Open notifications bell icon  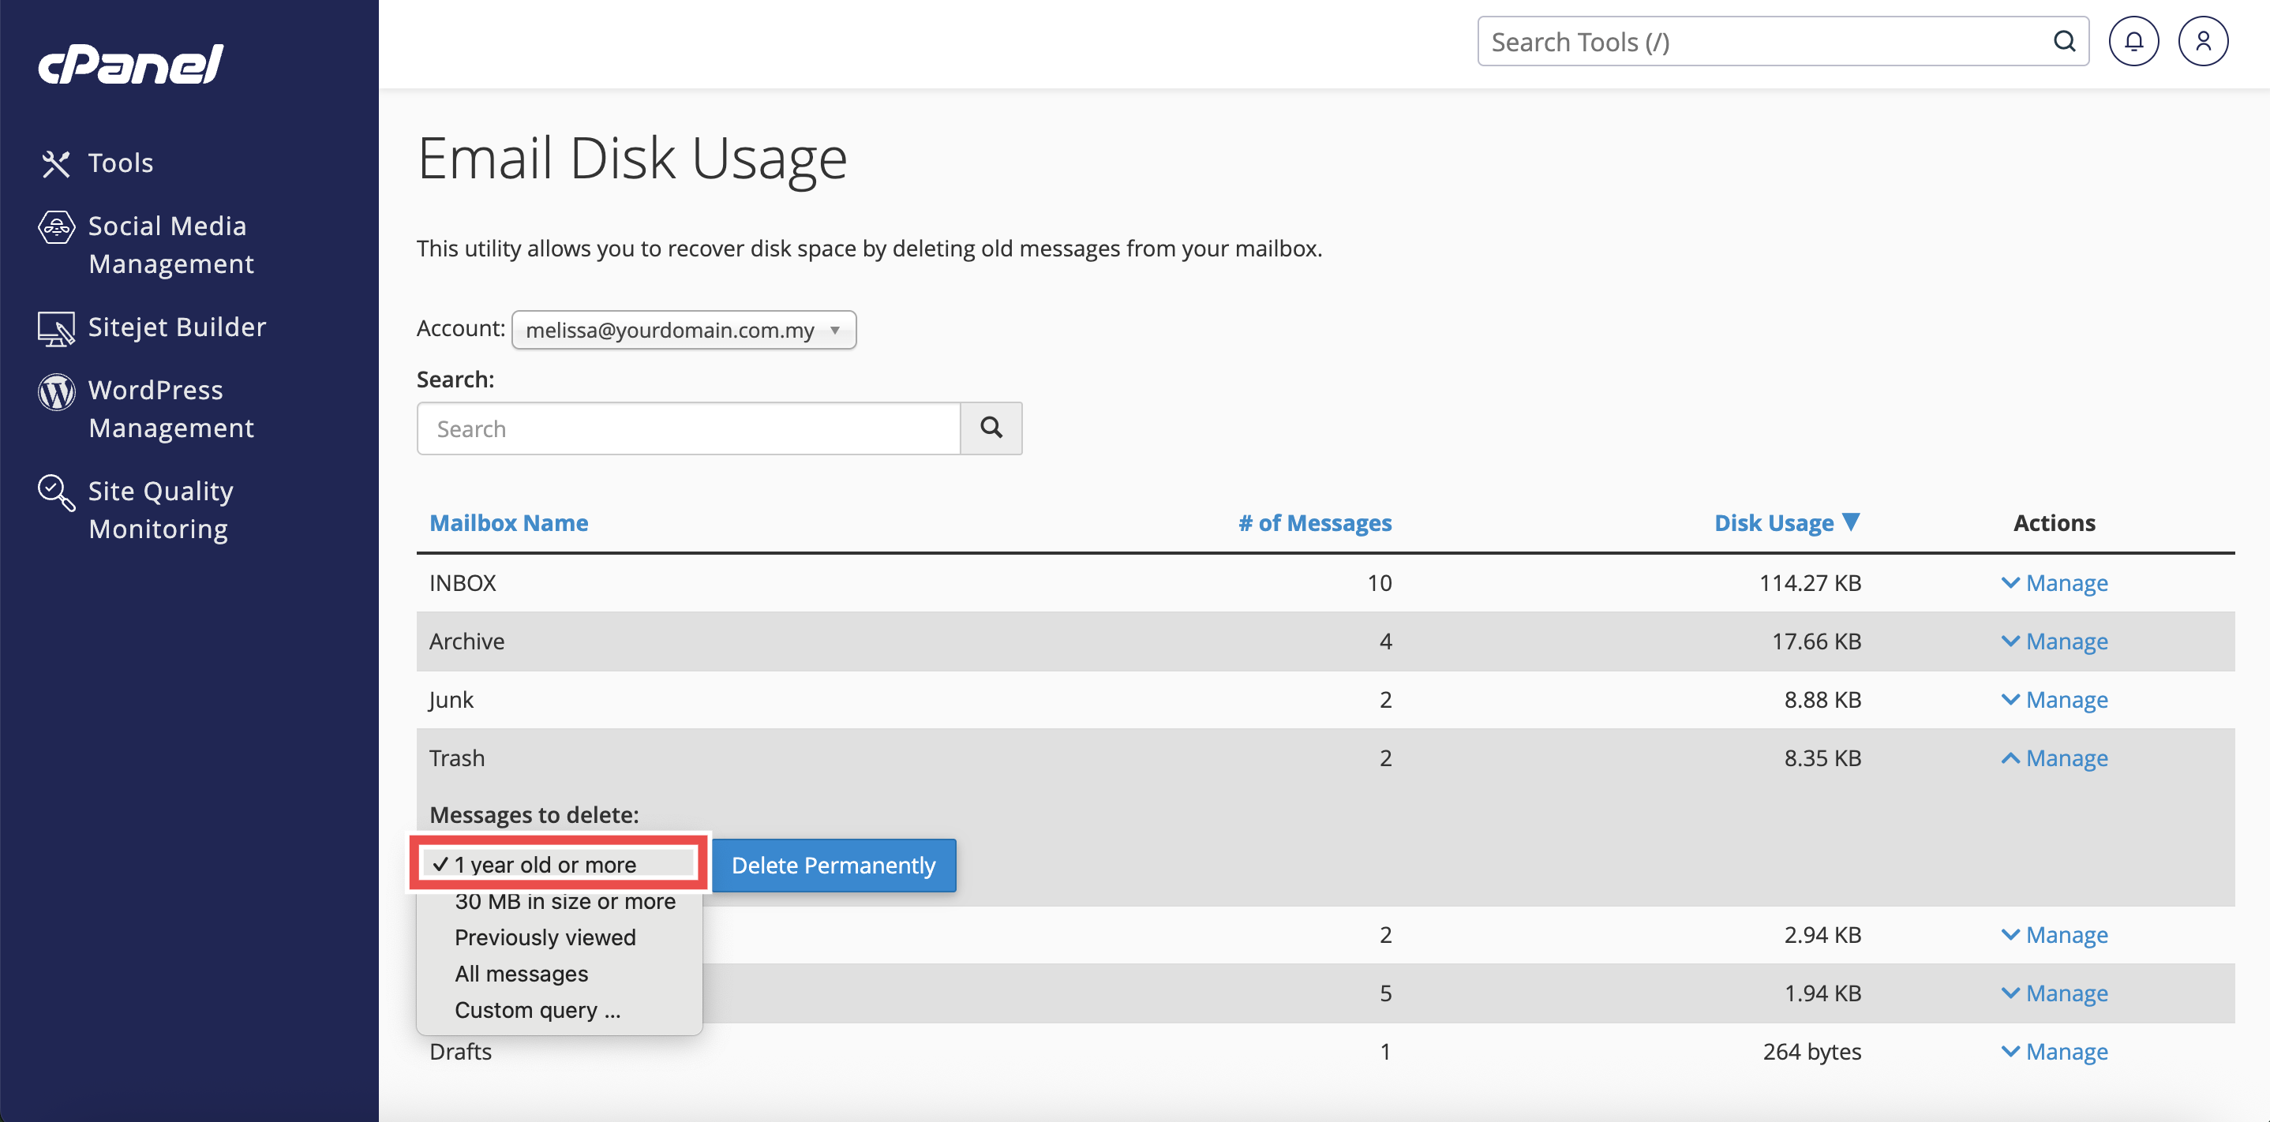coord(2133,41)
